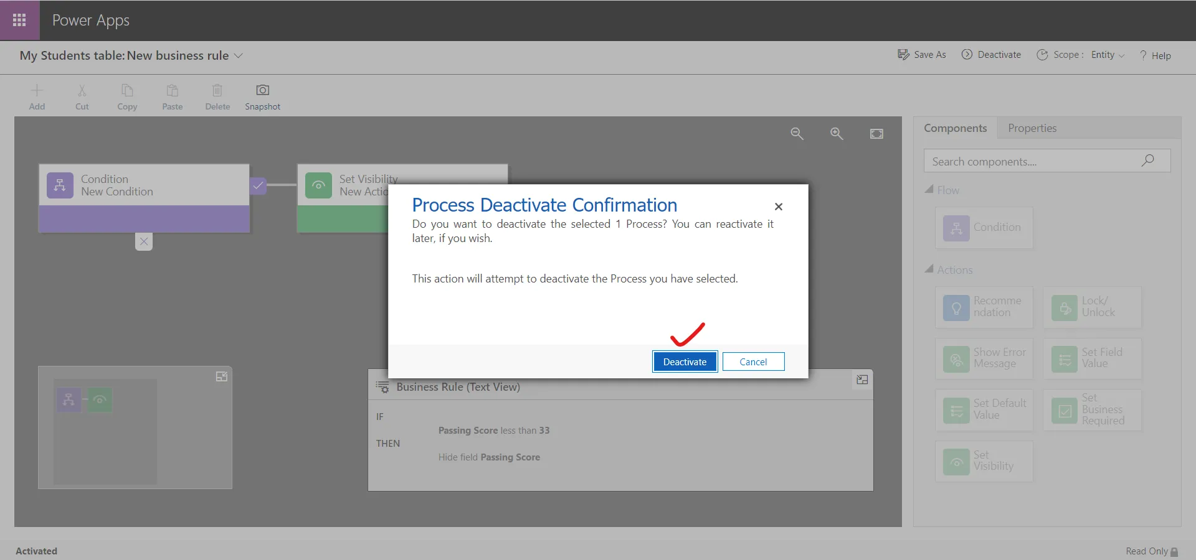This screenshot has width=1196, height=560.
Task: Expand the business rule name chevron
Action: click(238, 55)
